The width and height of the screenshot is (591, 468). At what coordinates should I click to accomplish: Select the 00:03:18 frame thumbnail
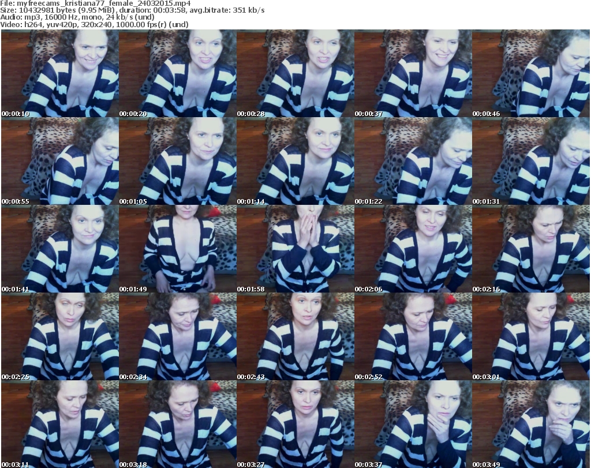pyautogui.click(x=178, y=424)
